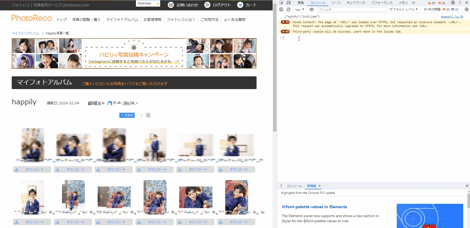
Task: Select page 2 in the pagination
Action: coord(148,115)
